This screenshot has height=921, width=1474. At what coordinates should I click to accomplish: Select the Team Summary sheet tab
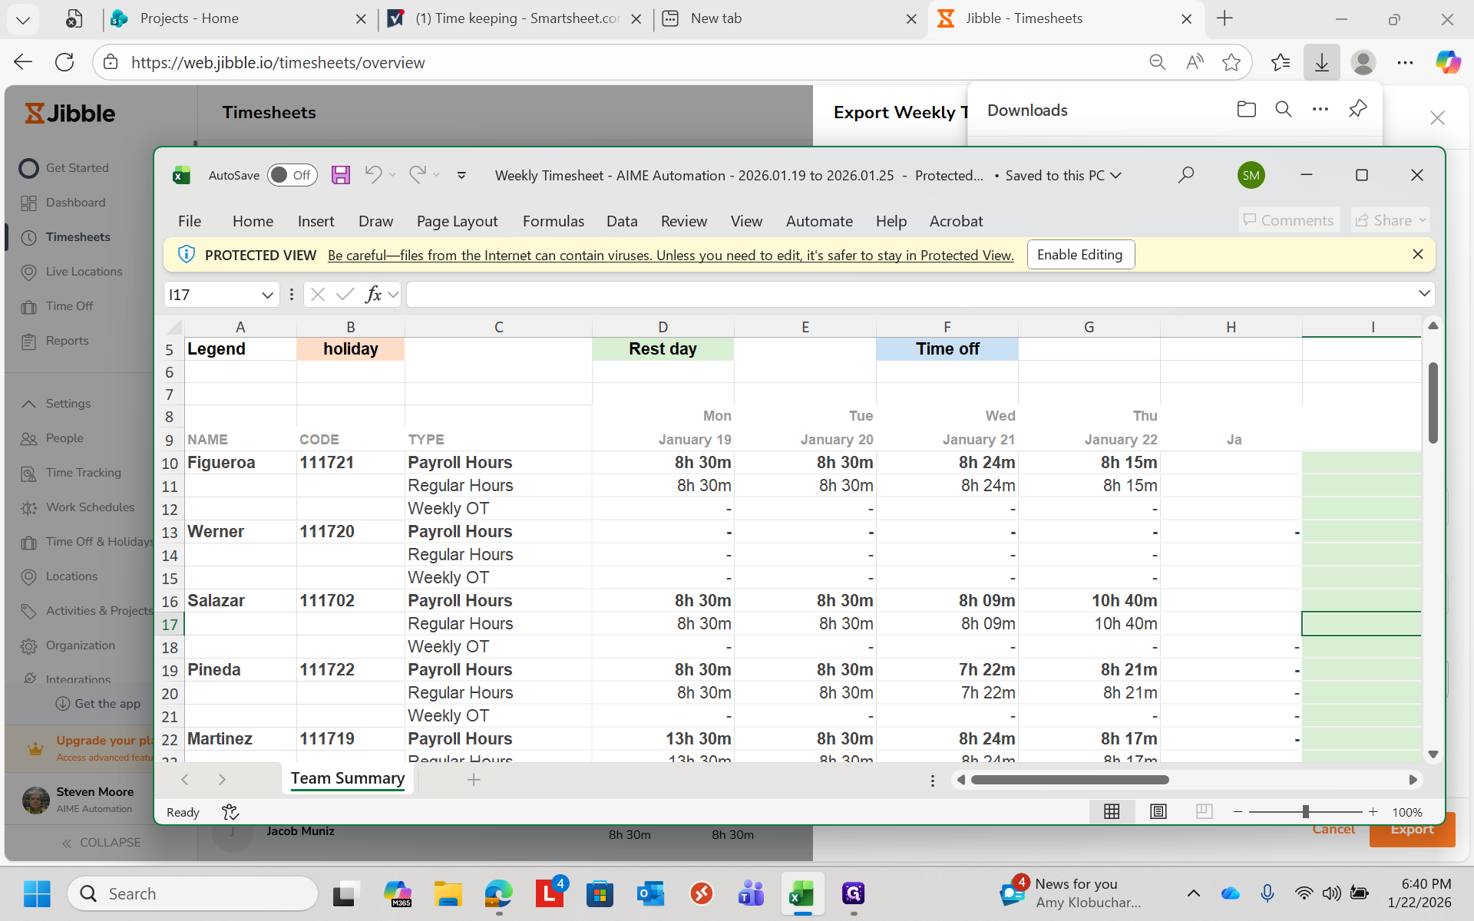[347, 778]
